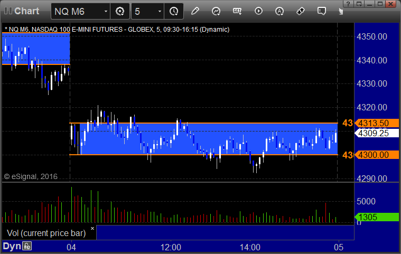Click the green 1305 volume label
This screenshot has height=254, width=401.
point(377,217)
